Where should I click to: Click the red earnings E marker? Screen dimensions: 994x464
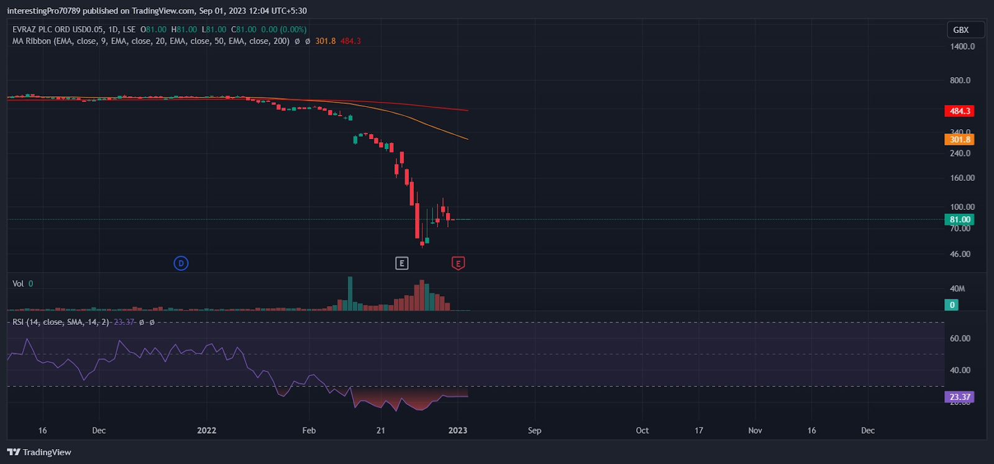458,263
